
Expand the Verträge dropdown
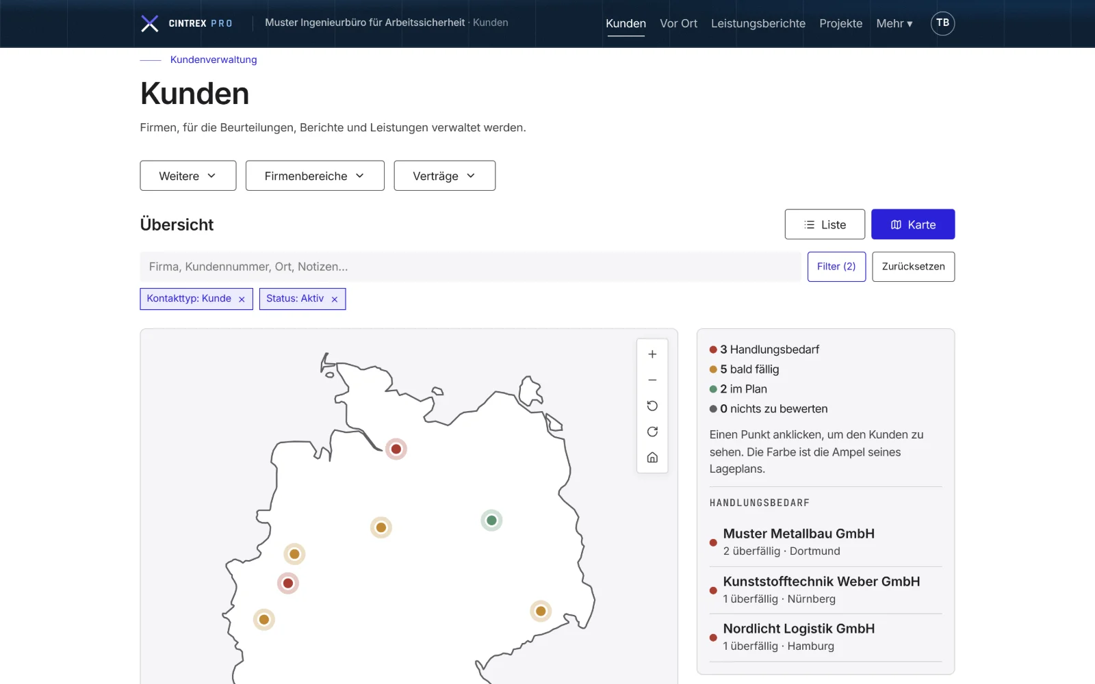445,176
